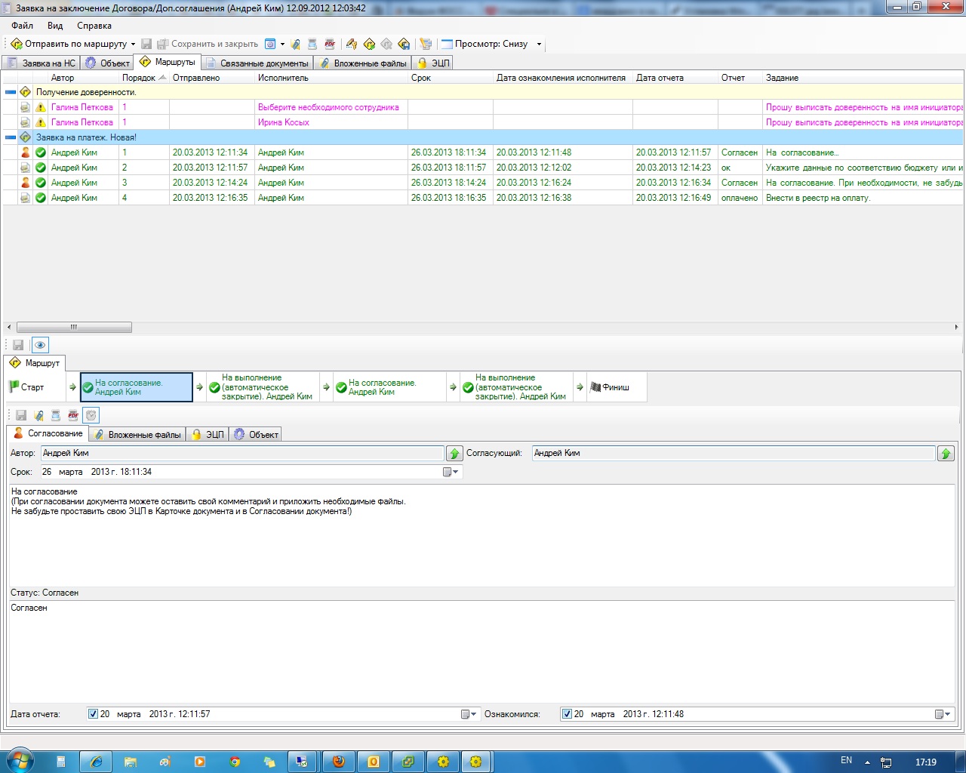Click the Порядок column header to sort
This screenshot has height=773, width=966.
point(140,78)
